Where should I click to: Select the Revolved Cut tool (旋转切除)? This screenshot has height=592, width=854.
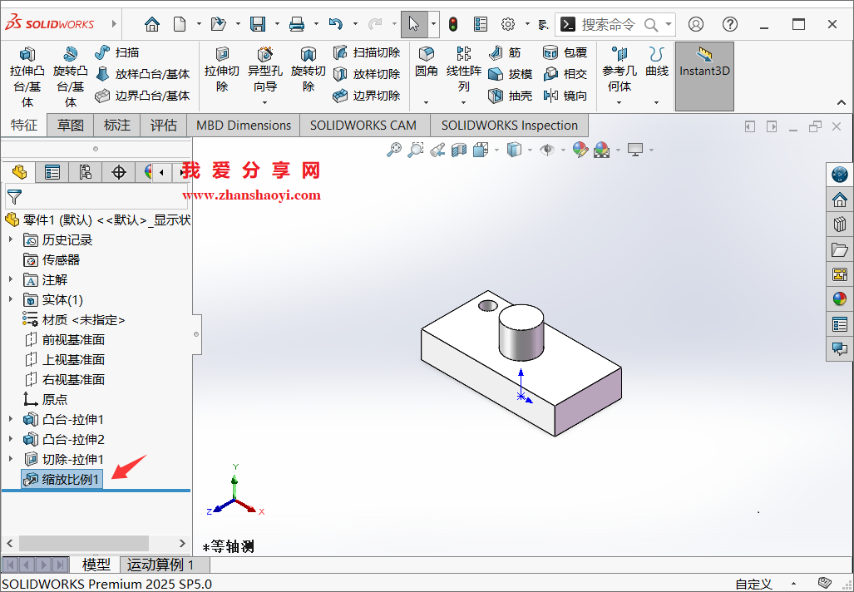(x=309, y=70)
